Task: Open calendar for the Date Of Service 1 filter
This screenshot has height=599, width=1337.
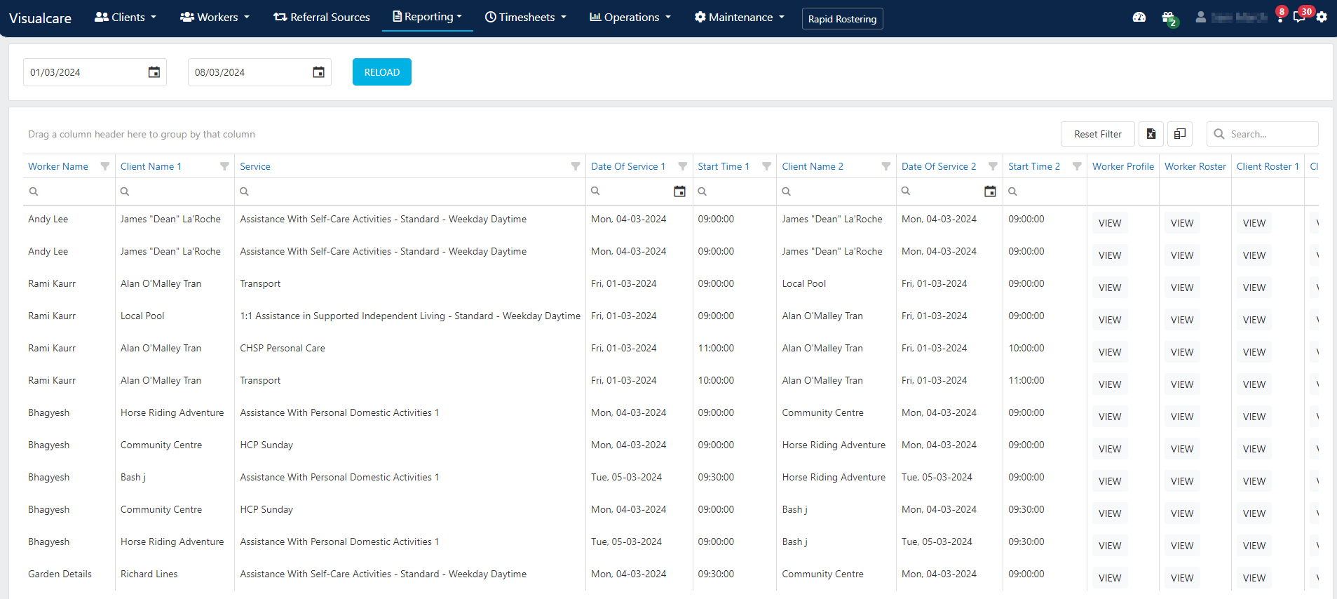Action: click(679, 191)
